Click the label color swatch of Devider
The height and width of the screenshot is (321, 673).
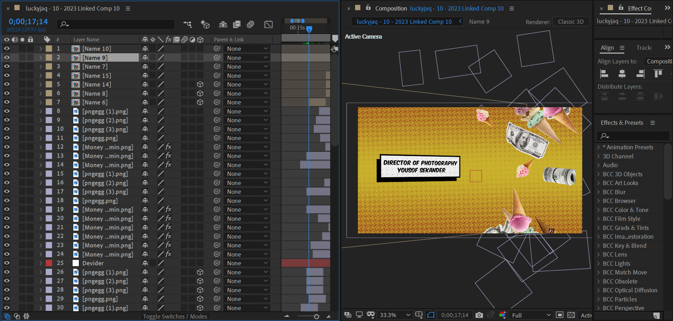click(x=49, y=263)
